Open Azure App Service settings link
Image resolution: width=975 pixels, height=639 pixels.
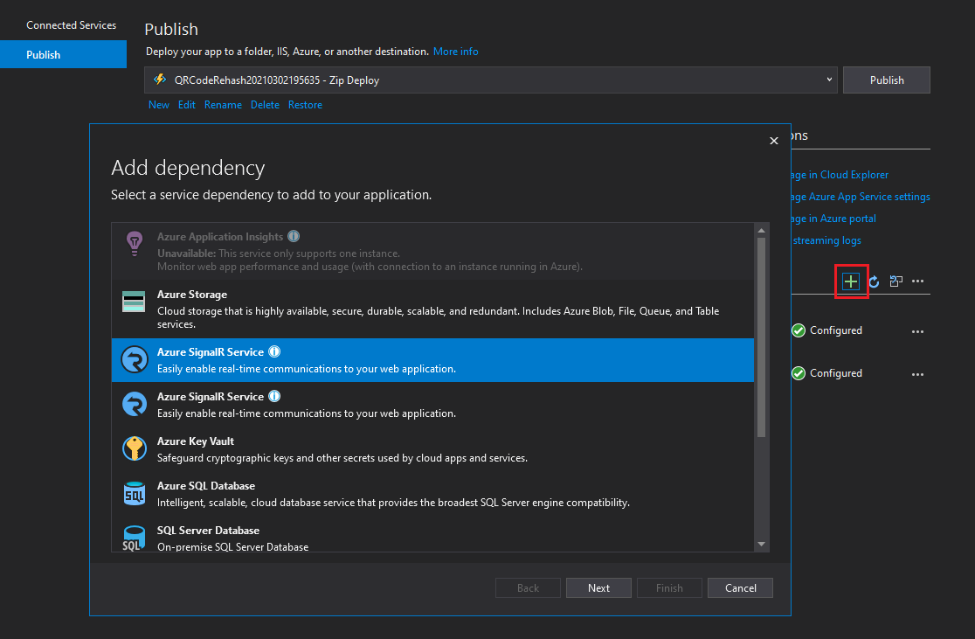click(x=861, y=197)
